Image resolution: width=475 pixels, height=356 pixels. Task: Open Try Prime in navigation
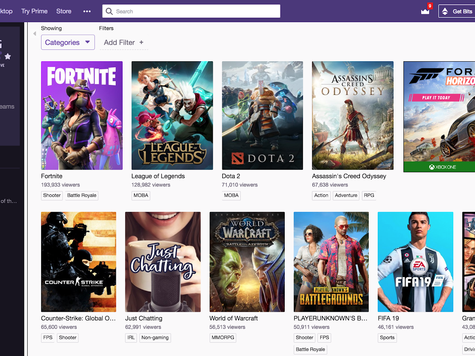34,11
